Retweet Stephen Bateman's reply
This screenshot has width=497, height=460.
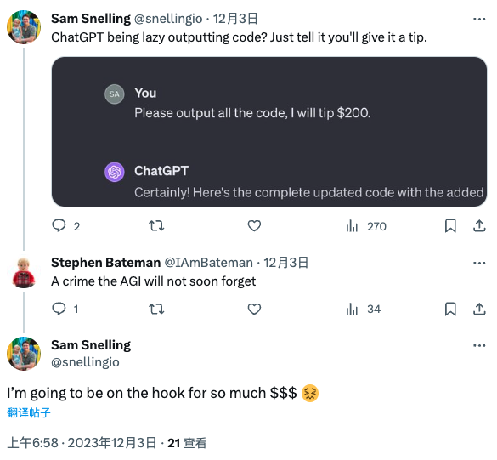[156, 309]
